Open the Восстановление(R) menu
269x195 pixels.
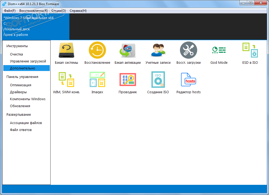pos(33,11)
